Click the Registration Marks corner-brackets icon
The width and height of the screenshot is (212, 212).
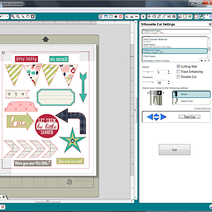pyautogui.click(x=206, y=16)
